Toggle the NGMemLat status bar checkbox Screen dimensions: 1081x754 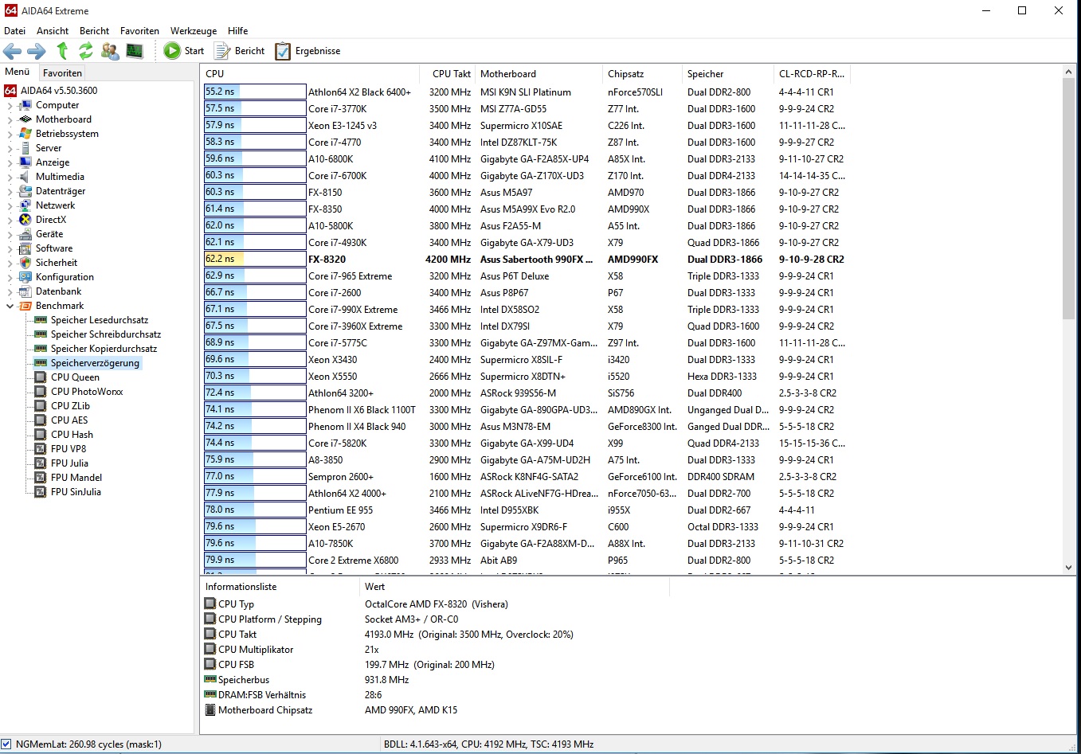(6, 744)
